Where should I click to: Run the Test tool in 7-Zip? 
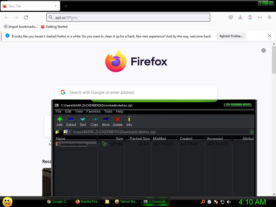coord(82,122)
